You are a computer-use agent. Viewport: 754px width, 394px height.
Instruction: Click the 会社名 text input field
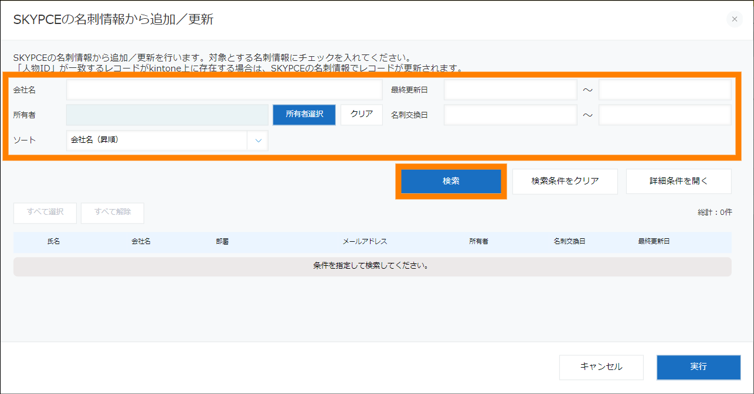[224, 90]
